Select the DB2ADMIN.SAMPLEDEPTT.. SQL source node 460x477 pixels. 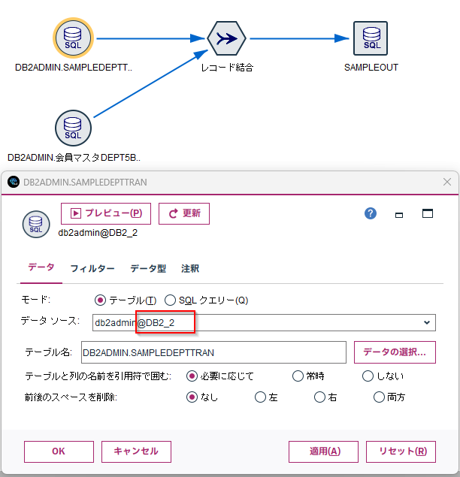coord(73,38)
